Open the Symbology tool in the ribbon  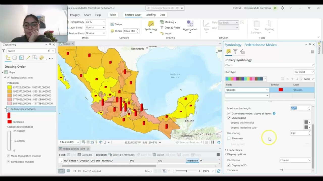tap(151, 27)
